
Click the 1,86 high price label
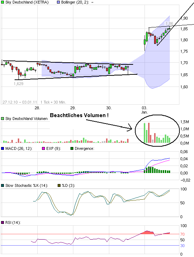click(169, 23)
